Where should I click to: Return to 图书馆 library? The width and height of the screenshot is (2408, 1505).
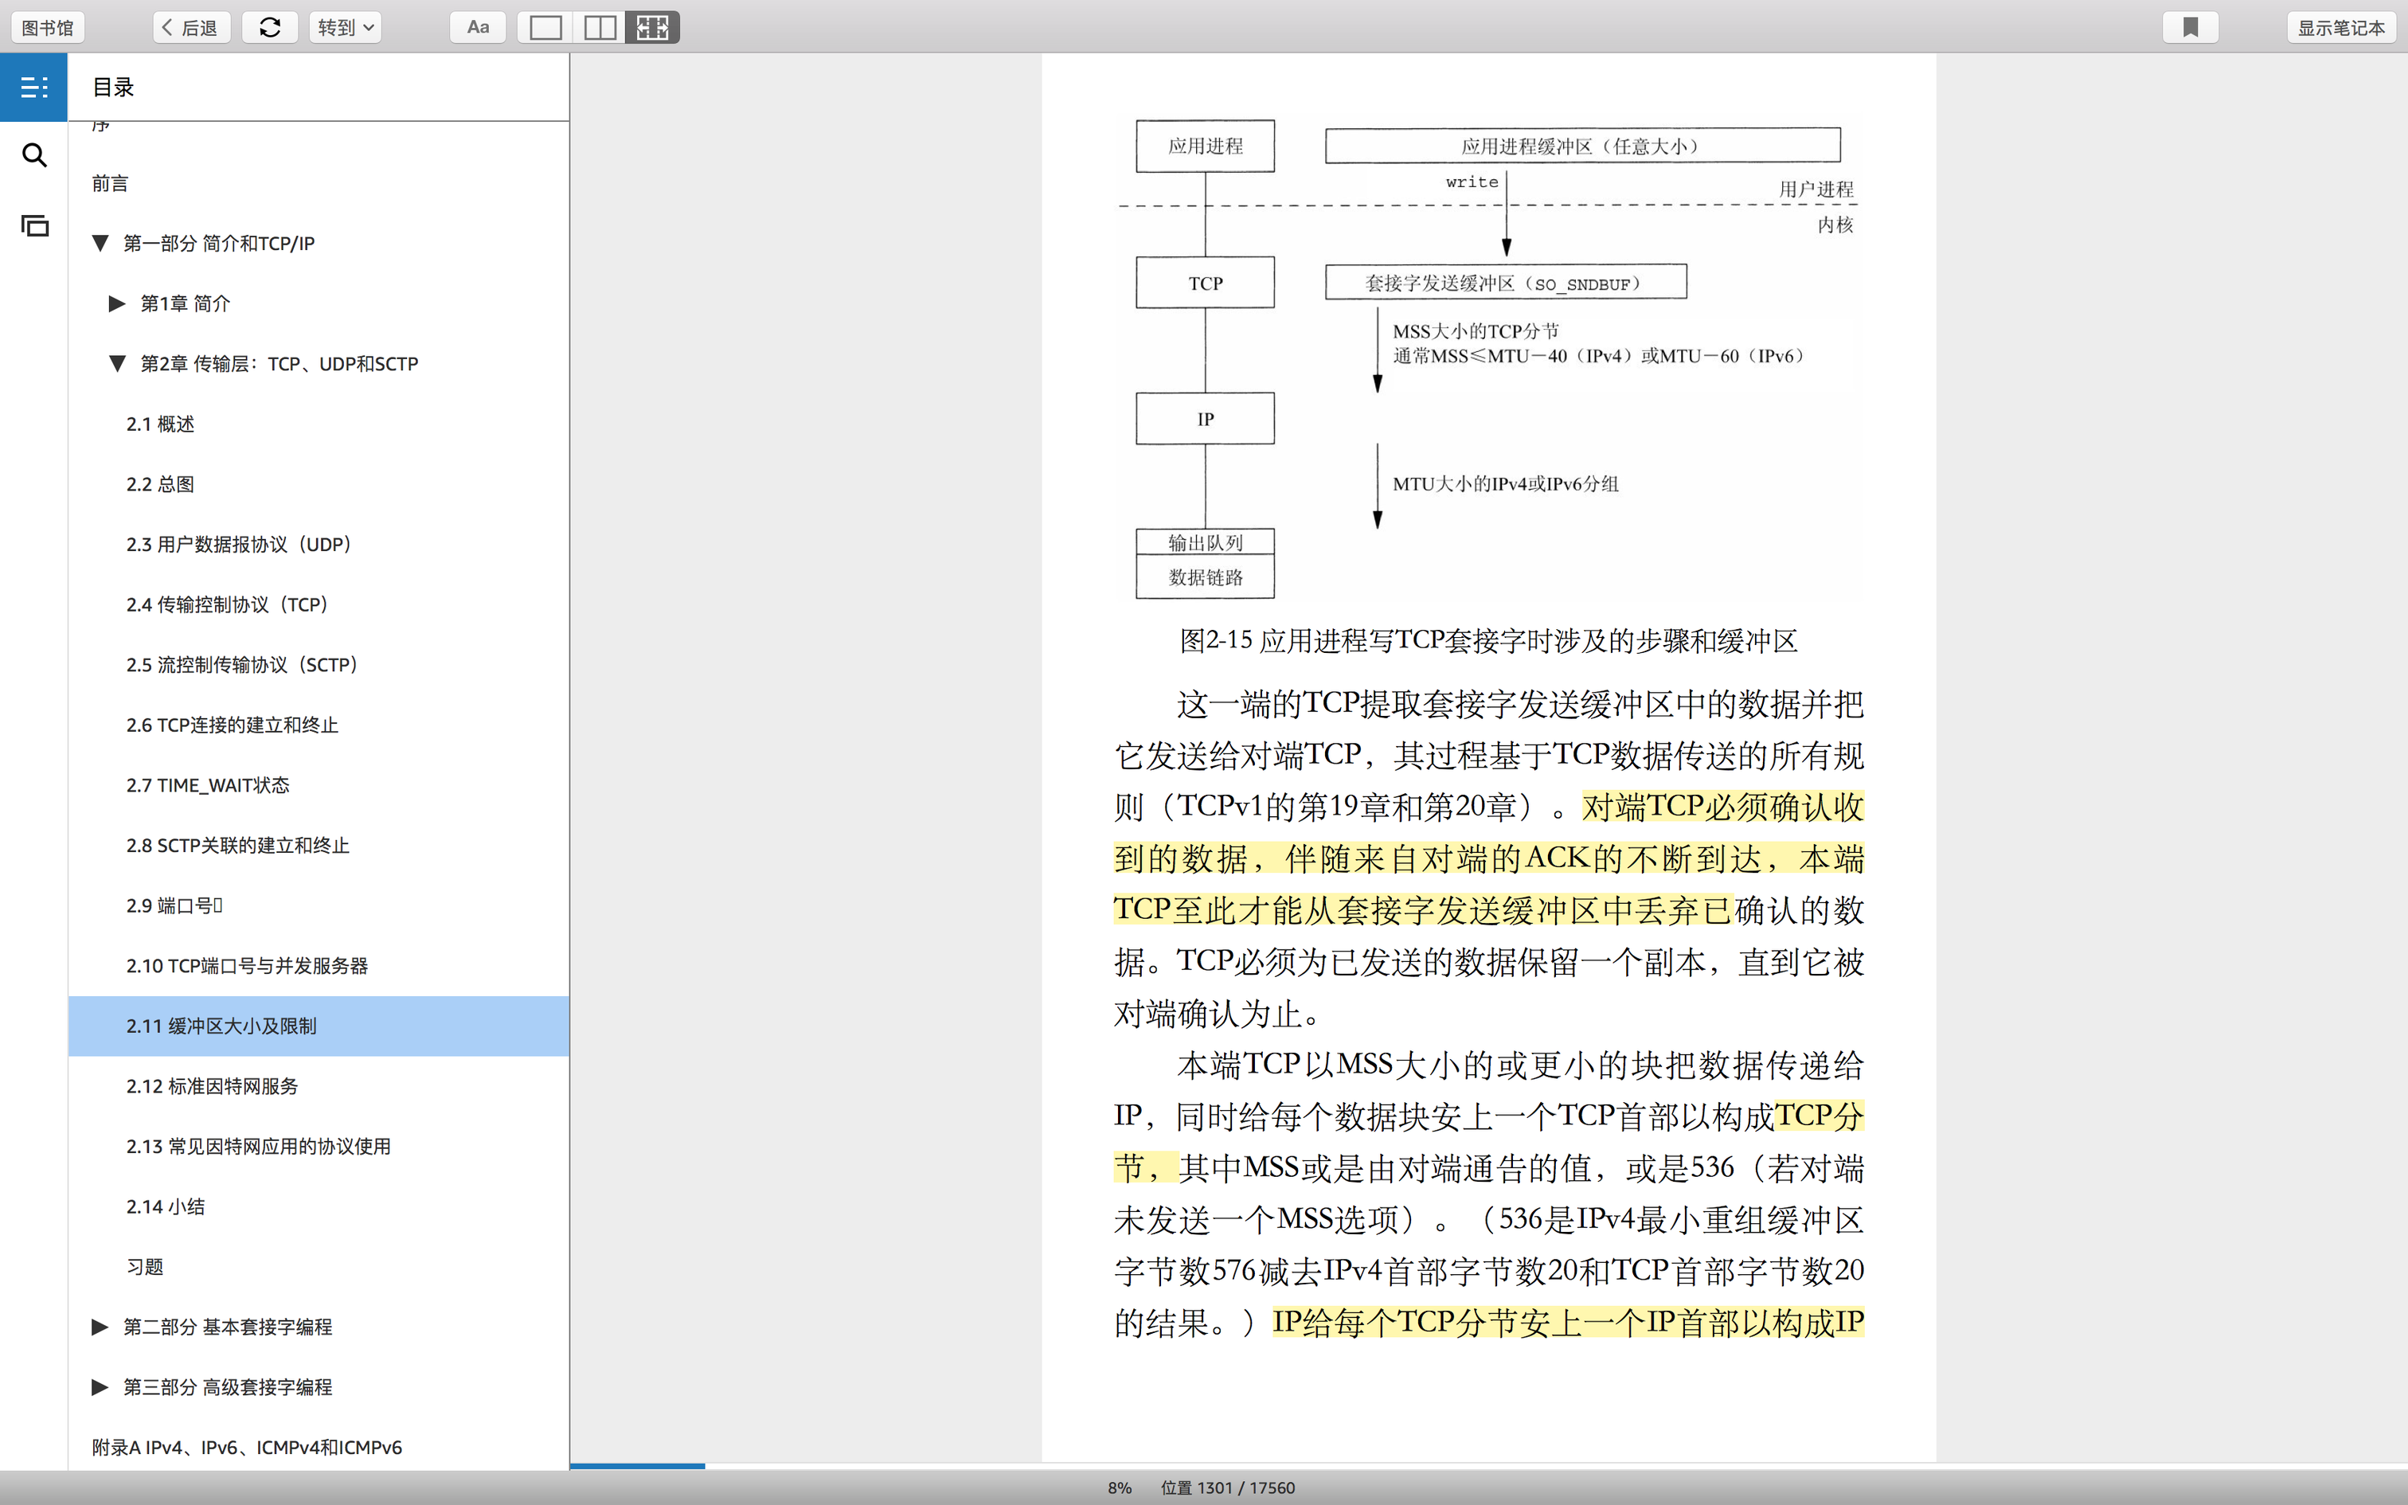[48, 27]
